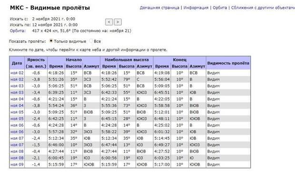Open the 'Орбита' top navigation link

[x=220, y=8]
